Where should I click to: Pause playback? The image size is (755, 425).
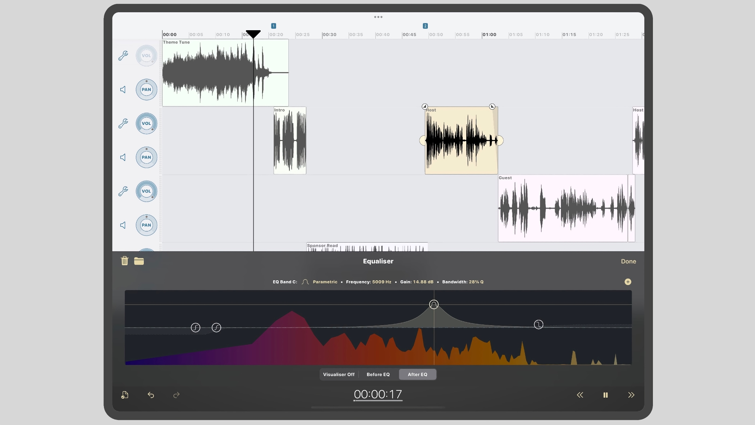[605, 395]
